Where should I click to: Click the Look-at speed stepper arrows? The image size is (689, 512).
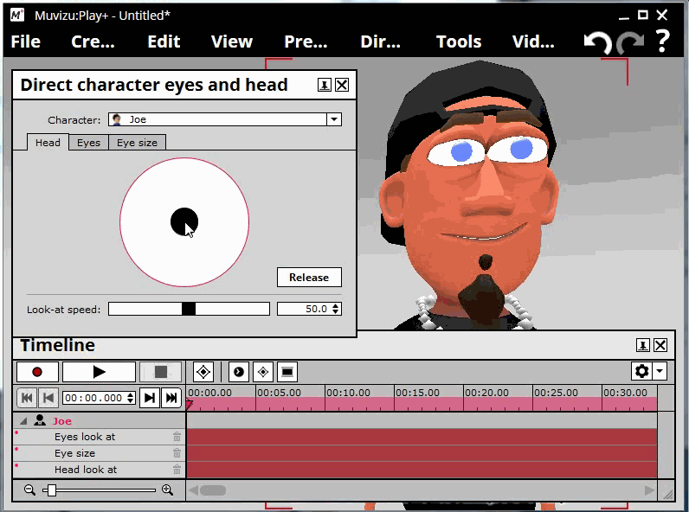pyautogui.click(x=335, y=309)
